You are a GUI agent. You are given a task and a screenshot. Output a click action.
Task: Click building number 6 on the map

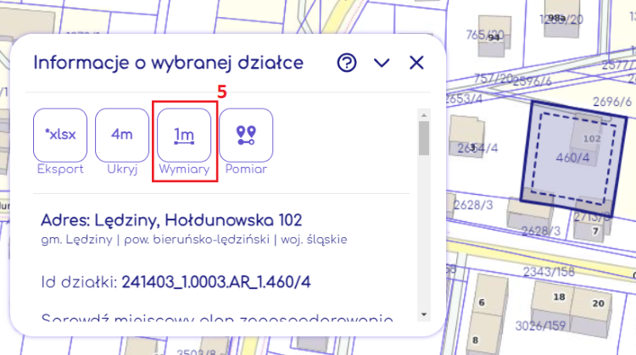(x=482, y=302)
